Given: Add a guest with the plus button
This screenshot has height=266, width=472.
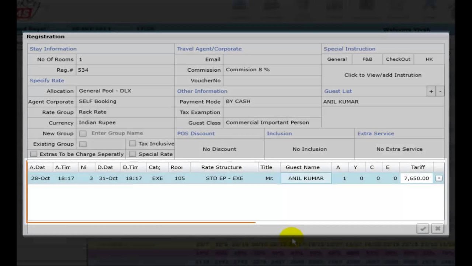Looking at the screenshot, I should [431, 91].
